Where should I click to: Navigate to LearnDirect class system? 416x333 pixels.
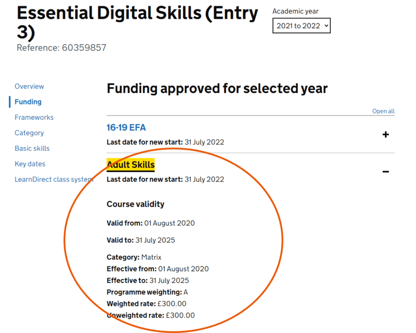(x=53, y=179)
